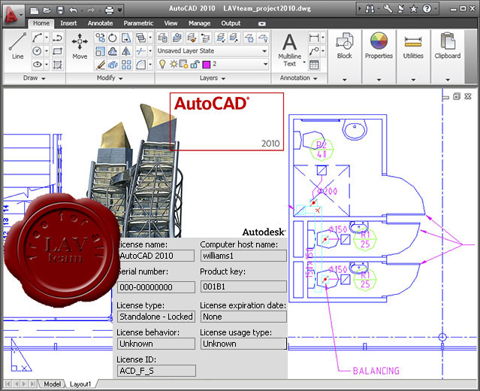Choose the Trim tool

140,51
